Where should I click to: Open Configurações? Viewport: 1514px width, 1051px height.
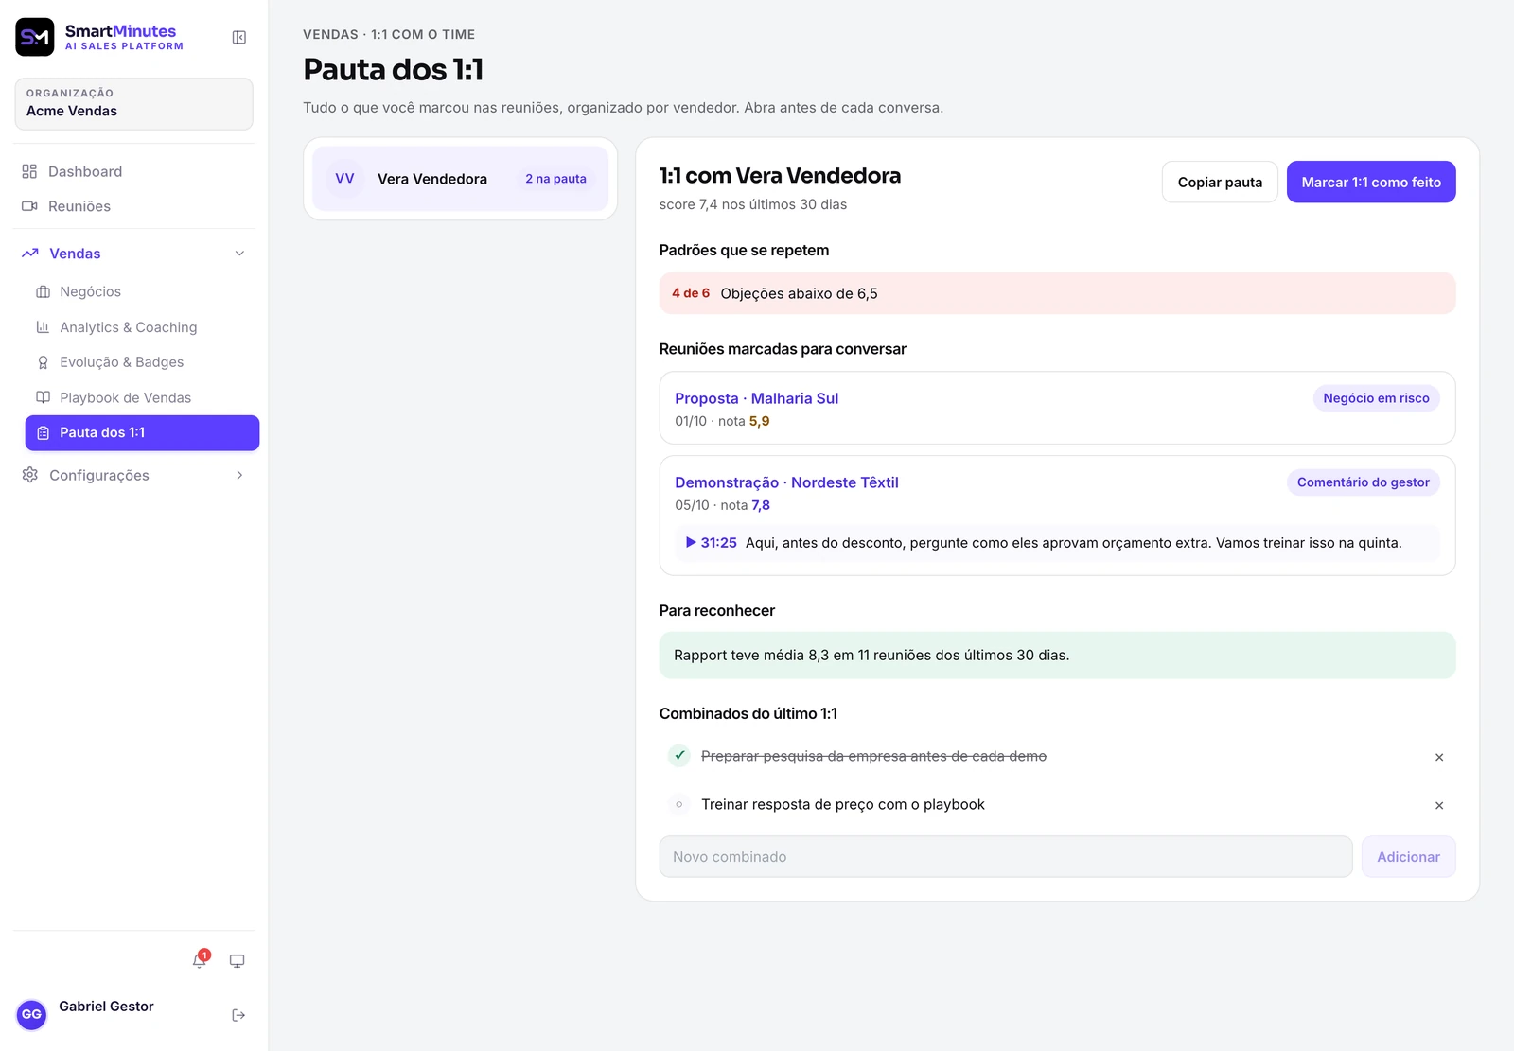[99, 475]
